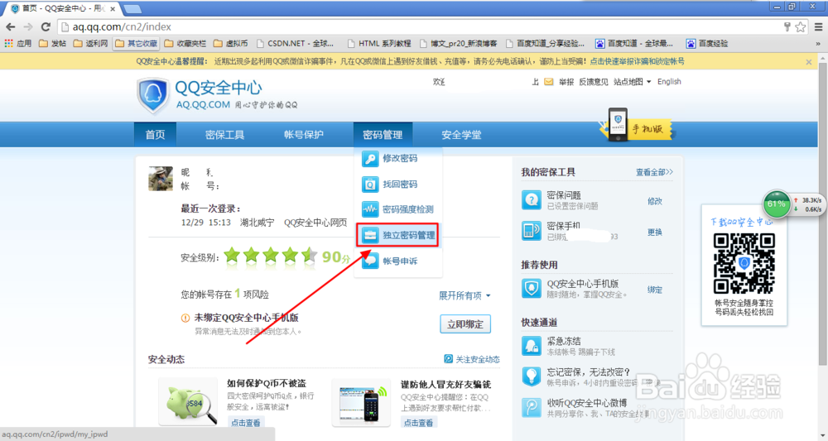Click the 手机版 phone banner

[x=636, y=126]
